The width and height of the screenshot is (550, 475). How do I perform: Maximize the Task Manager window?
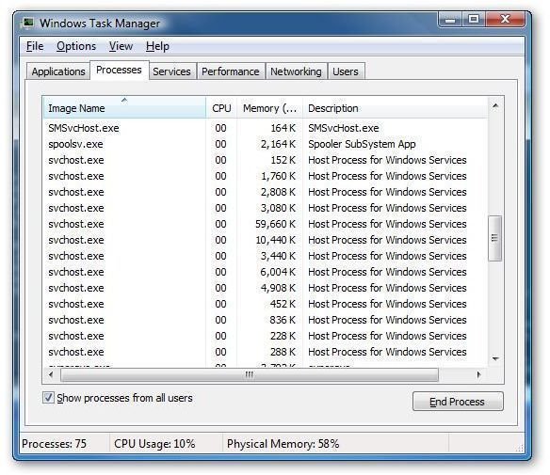click(x=474, y=19)
